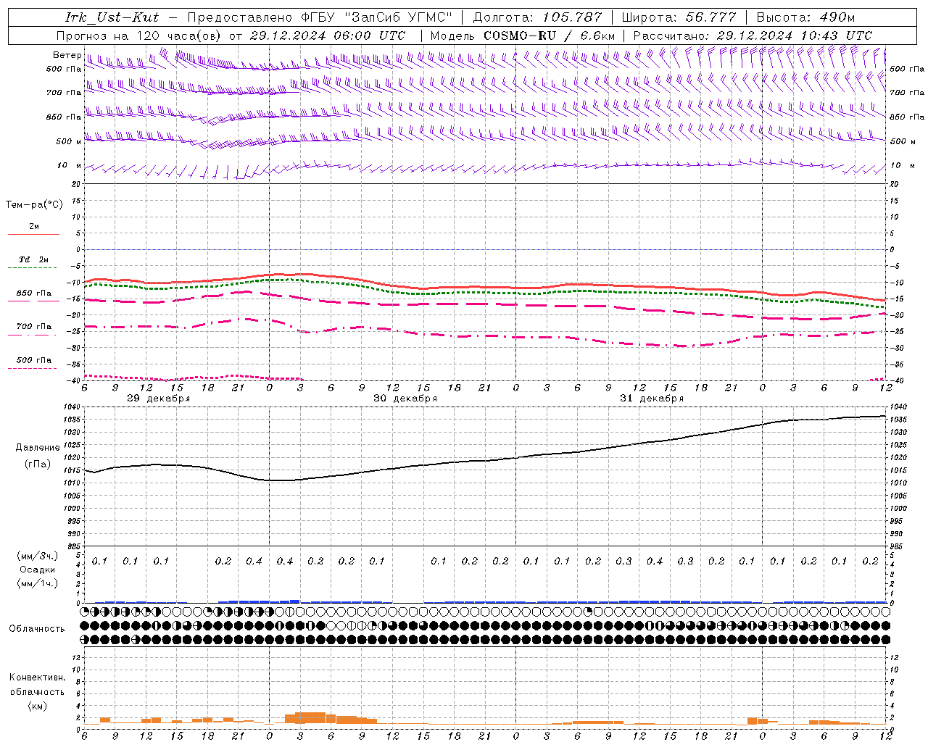
Task: Click the Осадки precipitation label
Action: [x=38, y=570]
